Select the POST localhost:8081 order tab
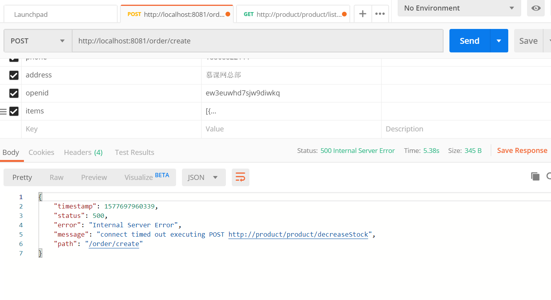551x300 pixels. tap(177, 14)
